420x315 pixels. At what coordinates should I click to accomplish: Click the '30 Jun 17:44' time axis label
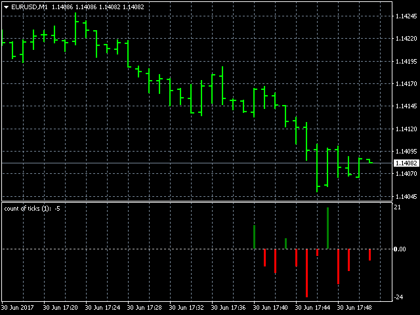tap(312, 308)
